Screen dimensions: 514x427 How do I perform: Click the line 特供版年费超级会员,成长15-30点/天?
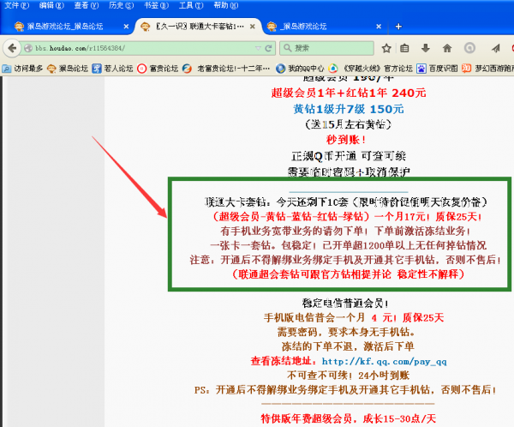[348, 418]
